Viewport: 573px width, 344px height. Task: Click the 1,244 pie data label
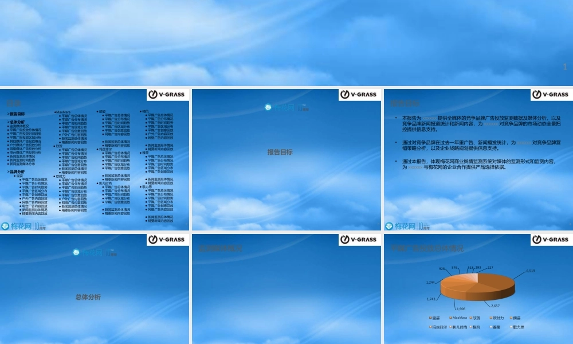coord(430,282)
